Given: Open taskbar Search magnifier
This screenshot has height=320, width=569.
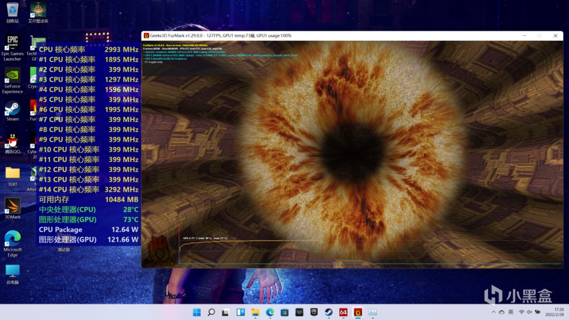Looking at the screenshot, I should tap(211, 313).
